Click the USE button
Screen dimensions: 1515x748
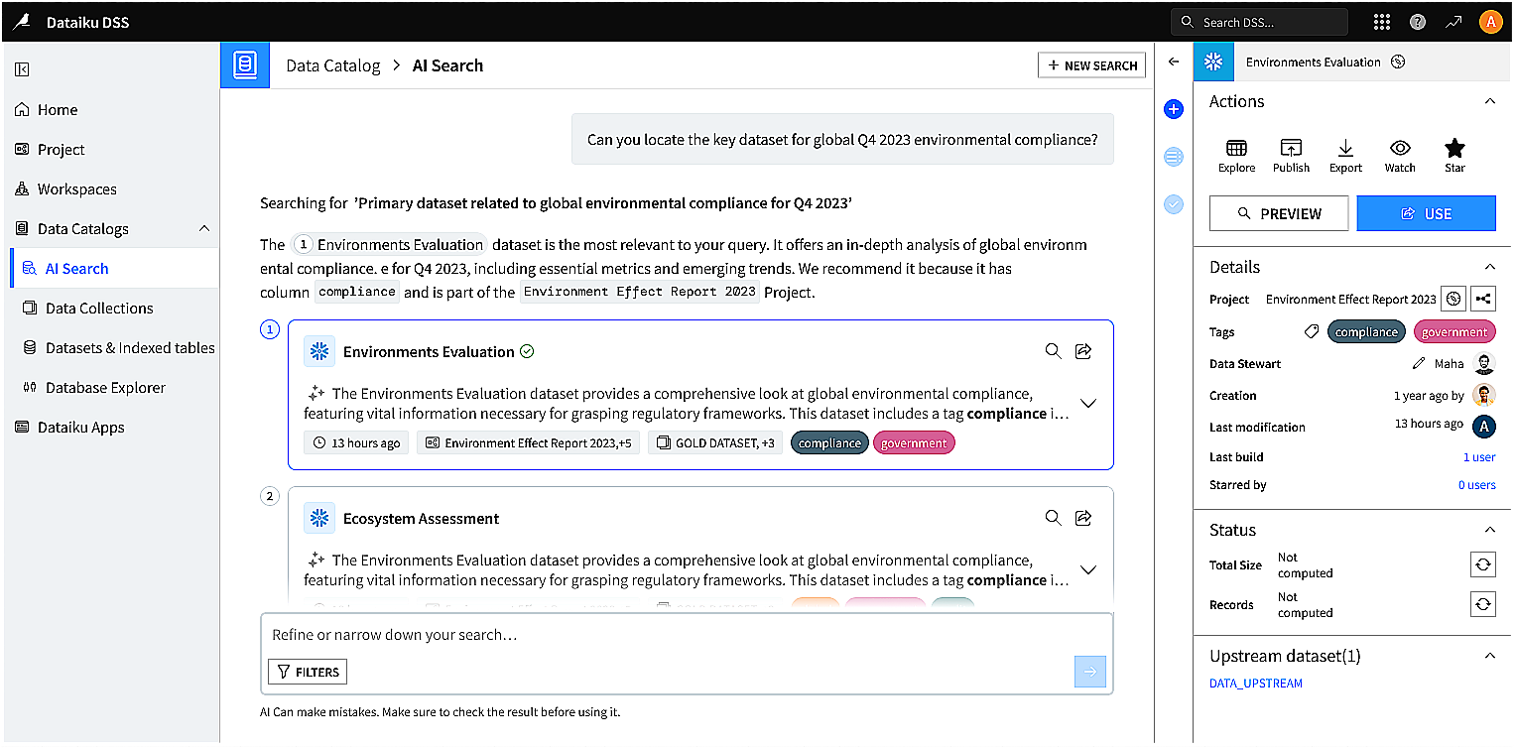1426,213
